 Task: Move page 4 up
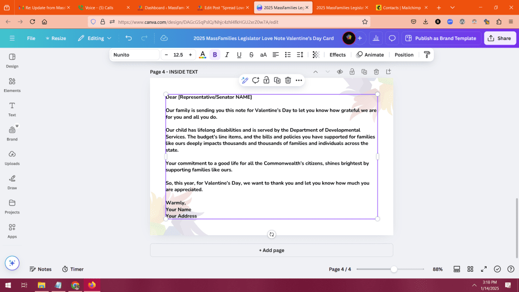315,72
